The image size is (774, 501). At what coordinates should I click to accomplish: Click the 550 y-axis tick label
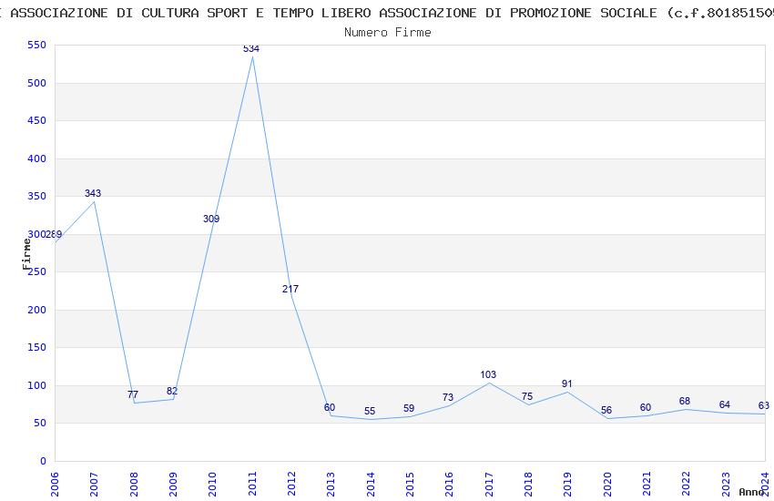pos(37,46)
